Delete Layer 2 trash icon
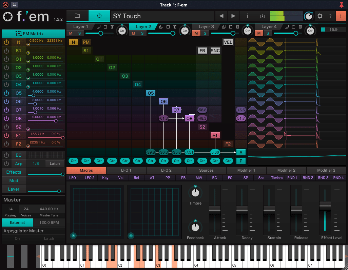The height and width of the screenshot is (270, 348). (x=175, y=27)
